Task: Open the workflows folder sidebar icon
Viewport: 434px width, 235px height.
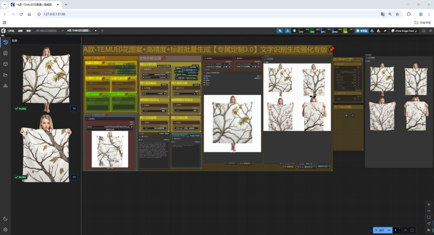Action: (x=5, y=75)
